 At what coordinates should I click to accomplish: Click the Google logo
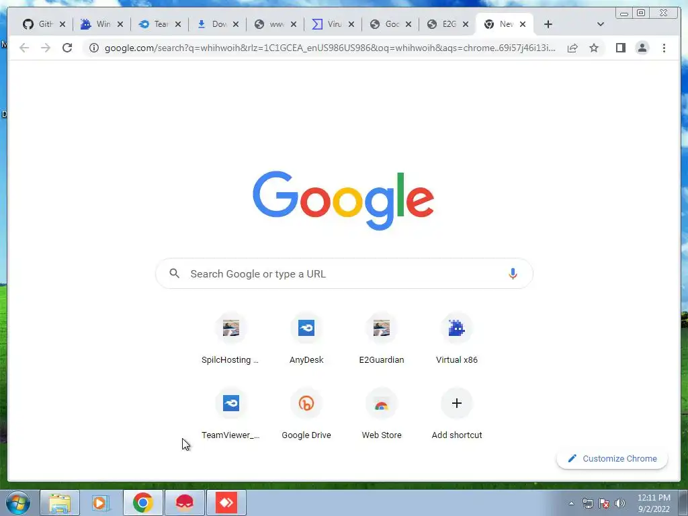pos(343,200)
